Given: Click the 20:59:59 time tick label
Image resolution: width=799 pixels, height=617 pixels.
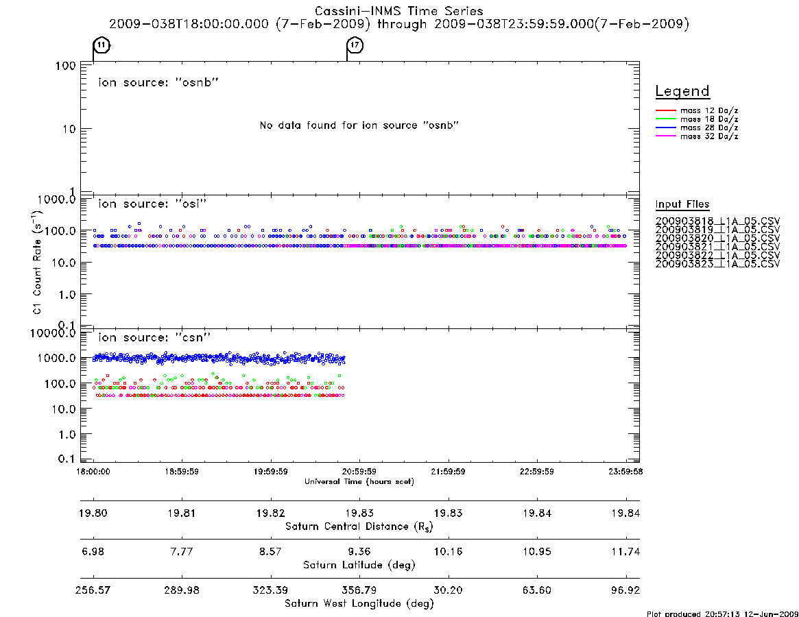Looking at the screenshot, I should coord(359,472).
